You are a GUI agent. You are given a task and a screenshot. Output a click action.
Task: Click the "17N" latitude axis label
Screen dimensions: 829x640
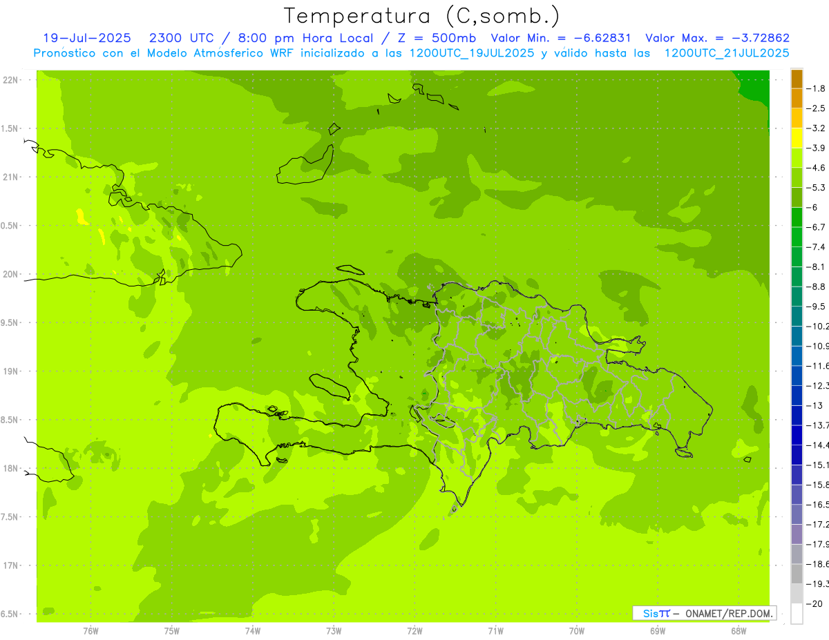pos(10,565)
